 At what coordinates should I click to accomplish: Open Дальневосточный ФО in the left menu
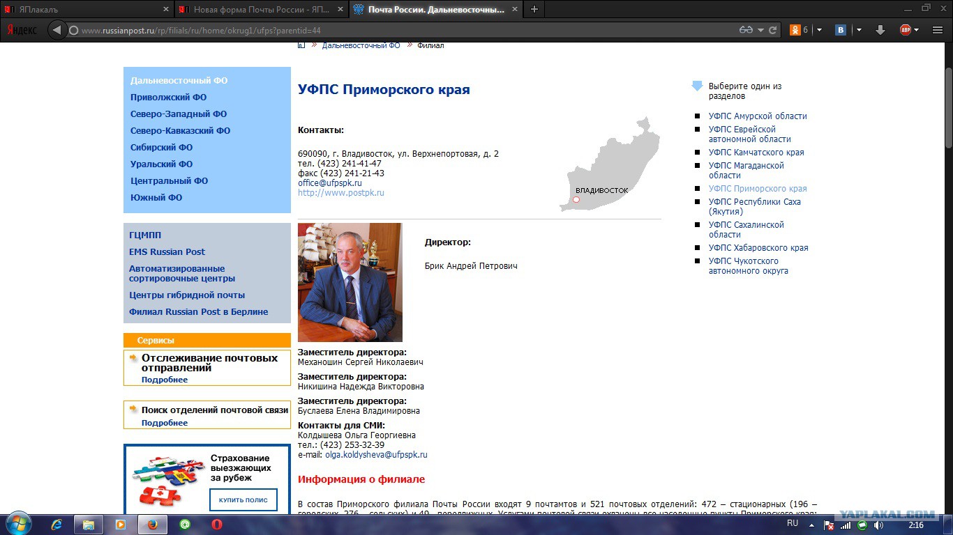[x=179, y=81]
